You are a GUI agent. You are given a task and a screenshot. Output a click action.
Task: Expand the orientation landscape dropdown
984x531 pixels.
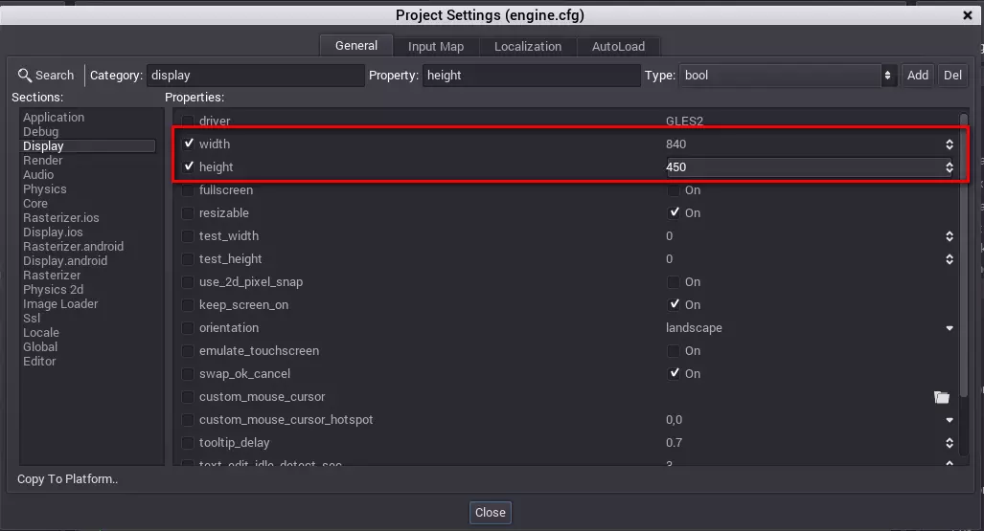(x=949, y=328)
